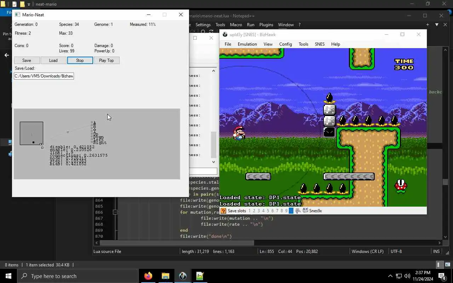Click the Lua console text input field
This screenshot has width=453, height=283.
point(203,171)
